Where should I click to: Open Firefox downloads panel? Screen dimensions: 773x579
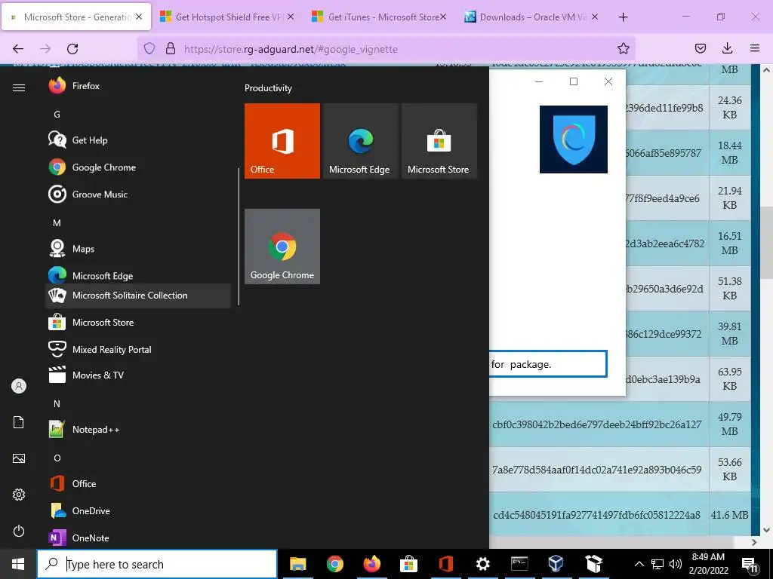pos(727,48)
